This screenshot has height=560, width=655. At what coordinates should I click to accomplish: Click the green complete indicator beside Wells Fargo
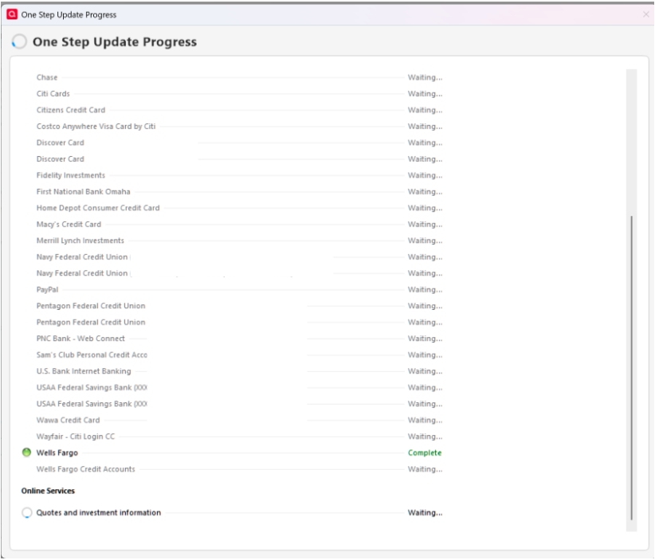26,452
